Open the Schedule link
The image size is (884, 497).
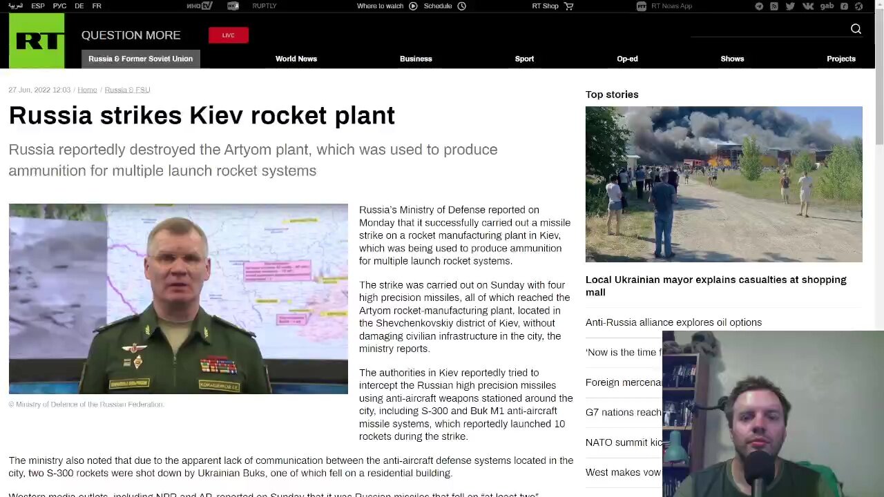coord(438,6)
